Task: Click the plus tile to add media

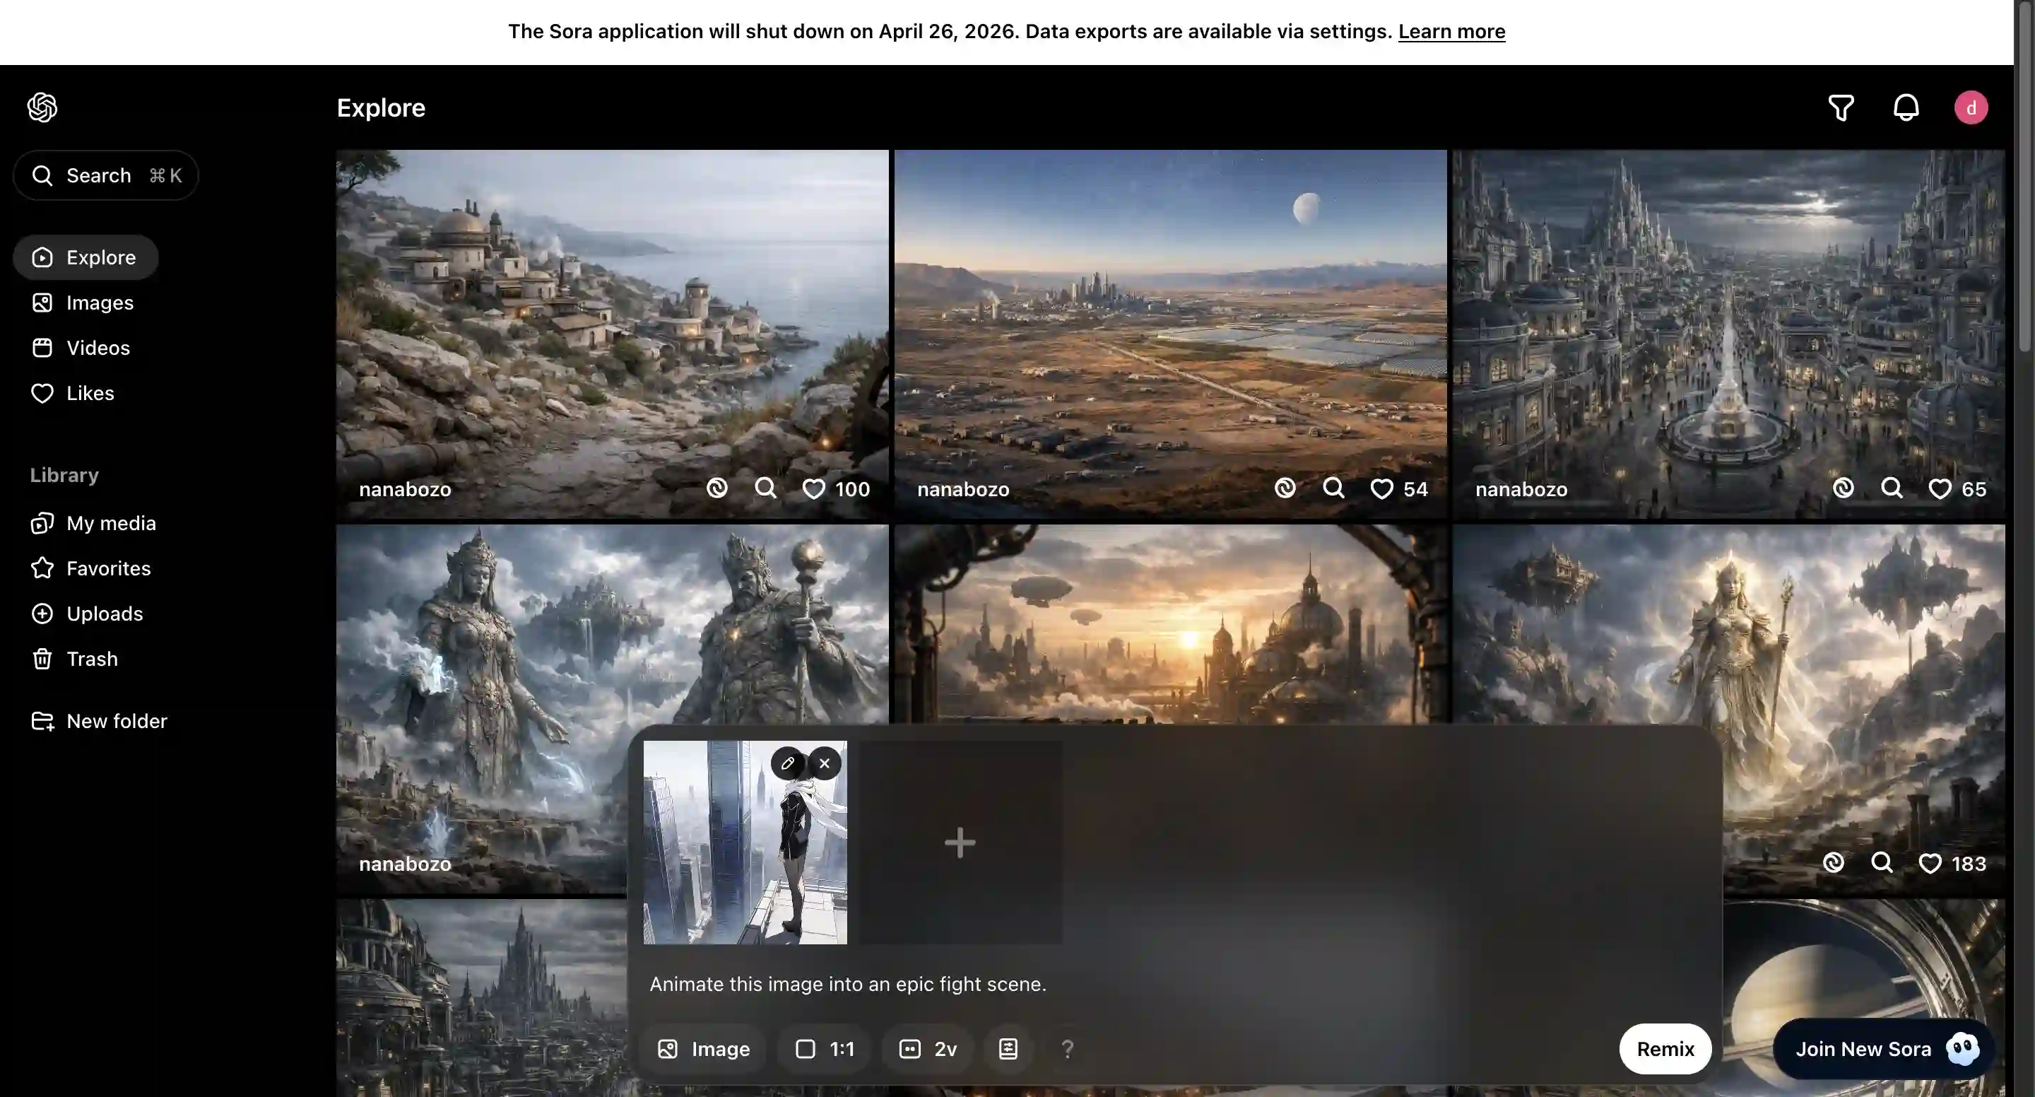Action: (960, 843)
